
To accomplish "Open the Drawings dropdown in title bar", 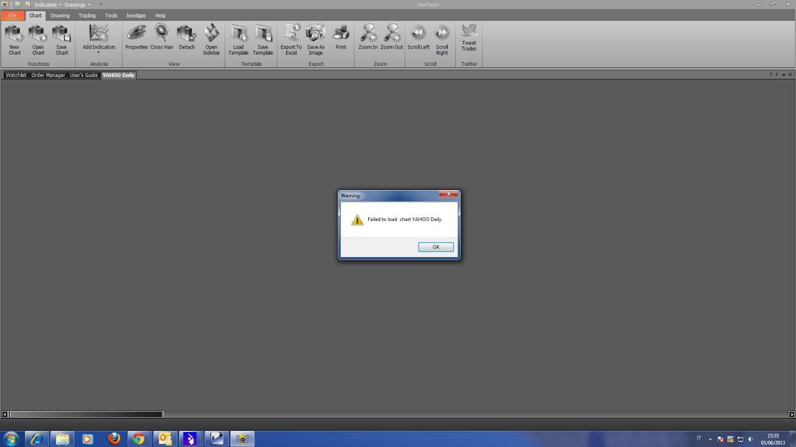I will 76,4.
